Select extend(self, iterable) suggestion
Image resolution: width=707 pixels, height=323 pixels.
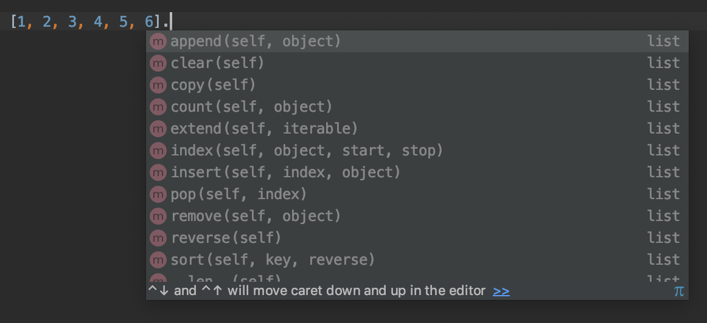(x=264, y=129)
